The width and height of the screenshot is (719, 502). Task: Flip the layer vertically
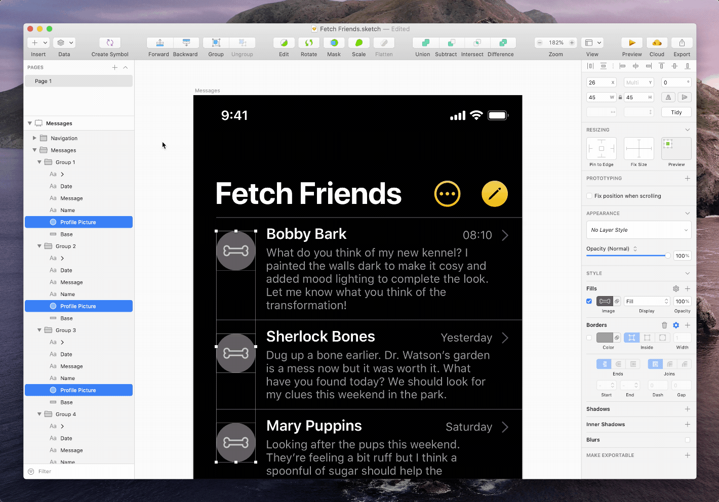pos(685,97)
